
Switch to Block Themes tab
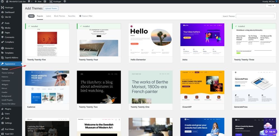pos(59,16)
